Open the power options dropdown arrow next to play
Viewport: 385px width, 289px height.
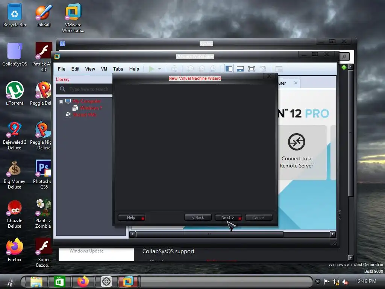pos(159,69)
